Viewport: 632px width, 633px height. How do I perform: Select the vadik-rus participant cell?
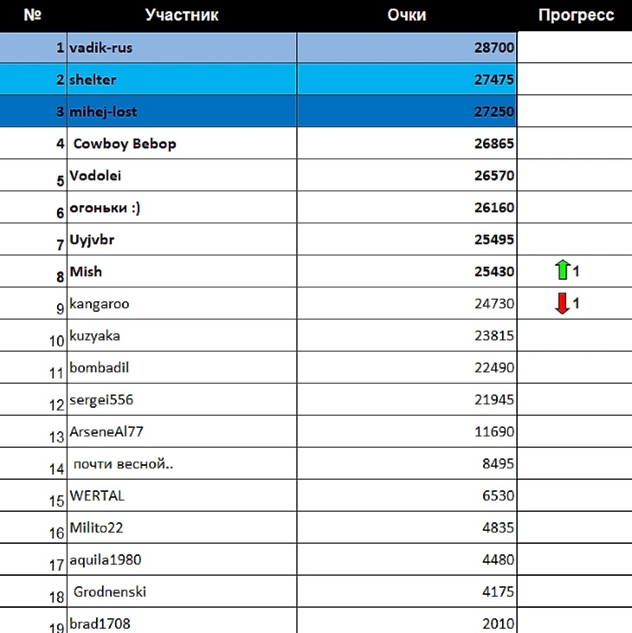tap(182, 48)
